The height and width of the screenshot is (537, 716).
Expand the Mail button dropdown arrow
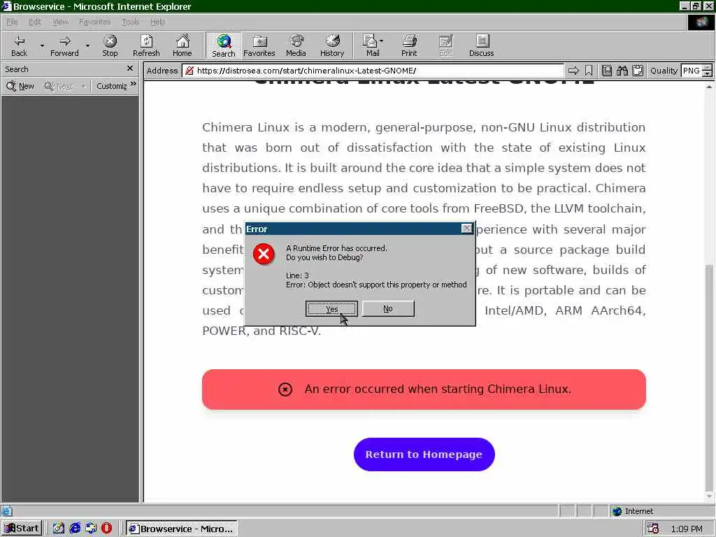point(382,41)
